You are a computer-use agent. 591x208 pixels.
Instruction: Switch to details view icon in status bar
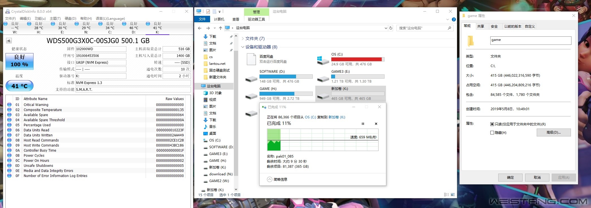[447, 195]
